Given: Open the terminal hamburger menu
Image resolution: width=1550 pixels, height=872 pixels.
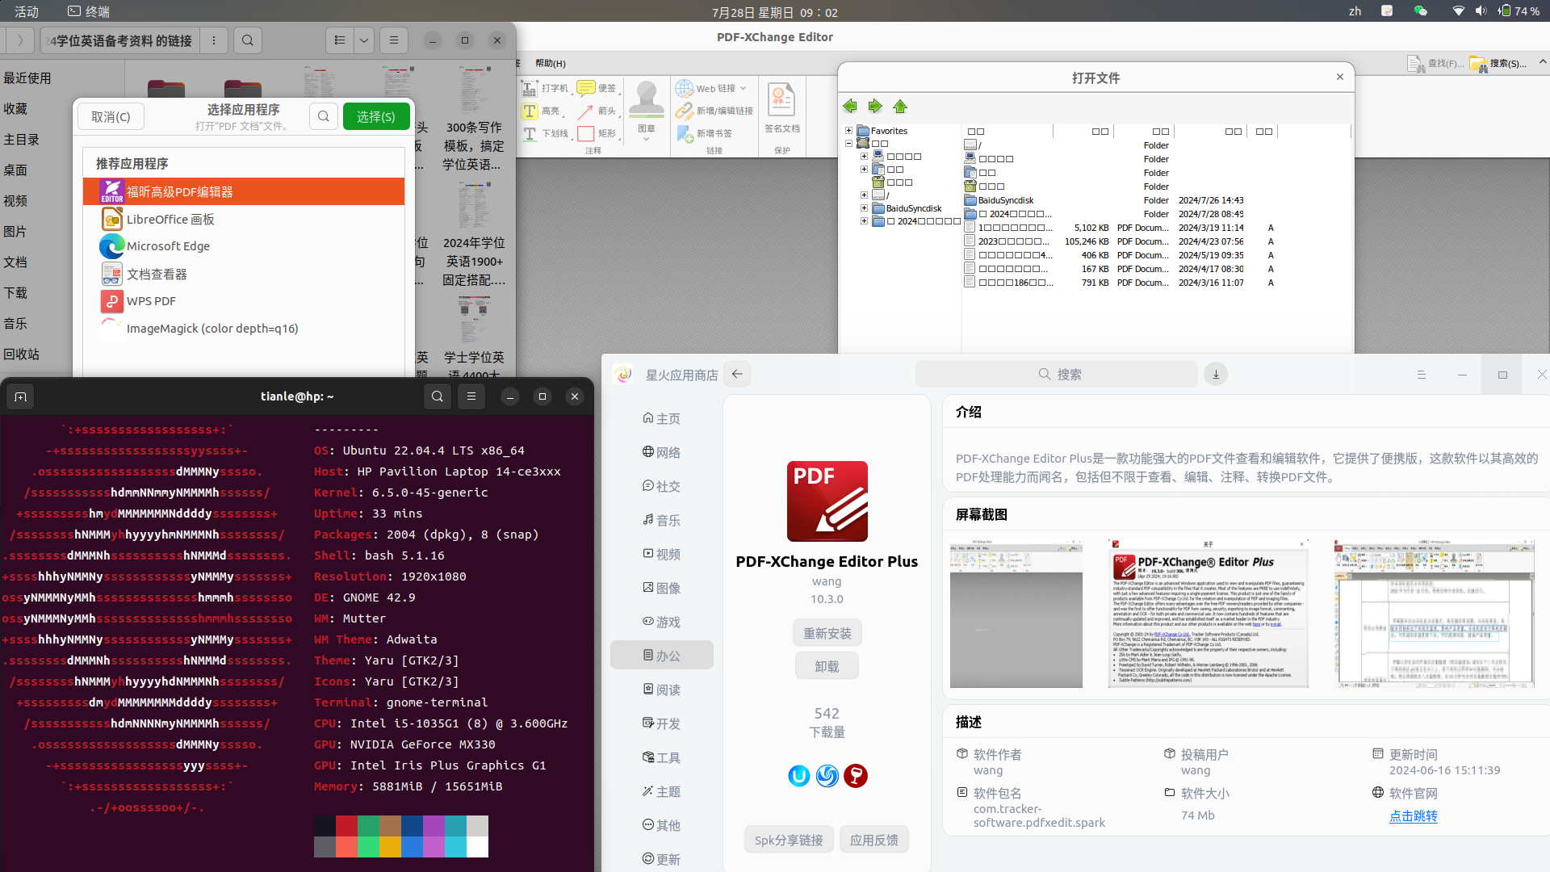Looking at the screenshot, I should coord(471,396).
